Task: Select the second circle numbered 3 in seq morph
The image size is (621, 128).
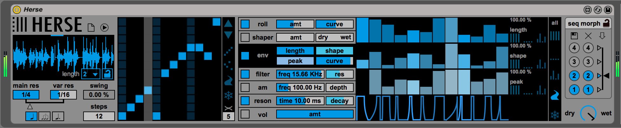Action: coord(588,62)
